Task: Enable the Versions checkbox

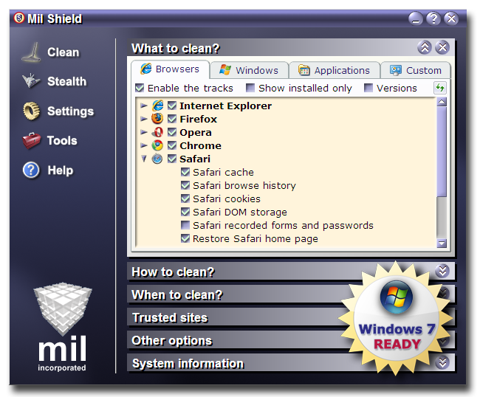Action: coord(368,88)
